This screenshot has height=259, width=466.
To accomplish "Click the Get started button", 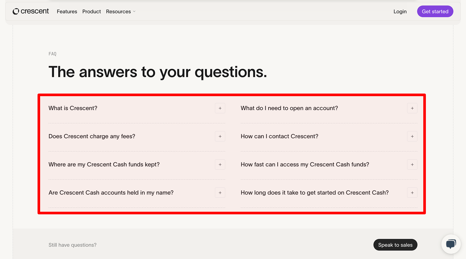I will (435, 11).
